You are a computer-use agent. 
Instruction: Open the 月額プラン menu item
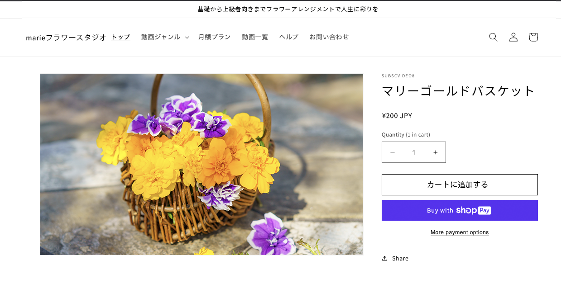[x=214, y=37]
